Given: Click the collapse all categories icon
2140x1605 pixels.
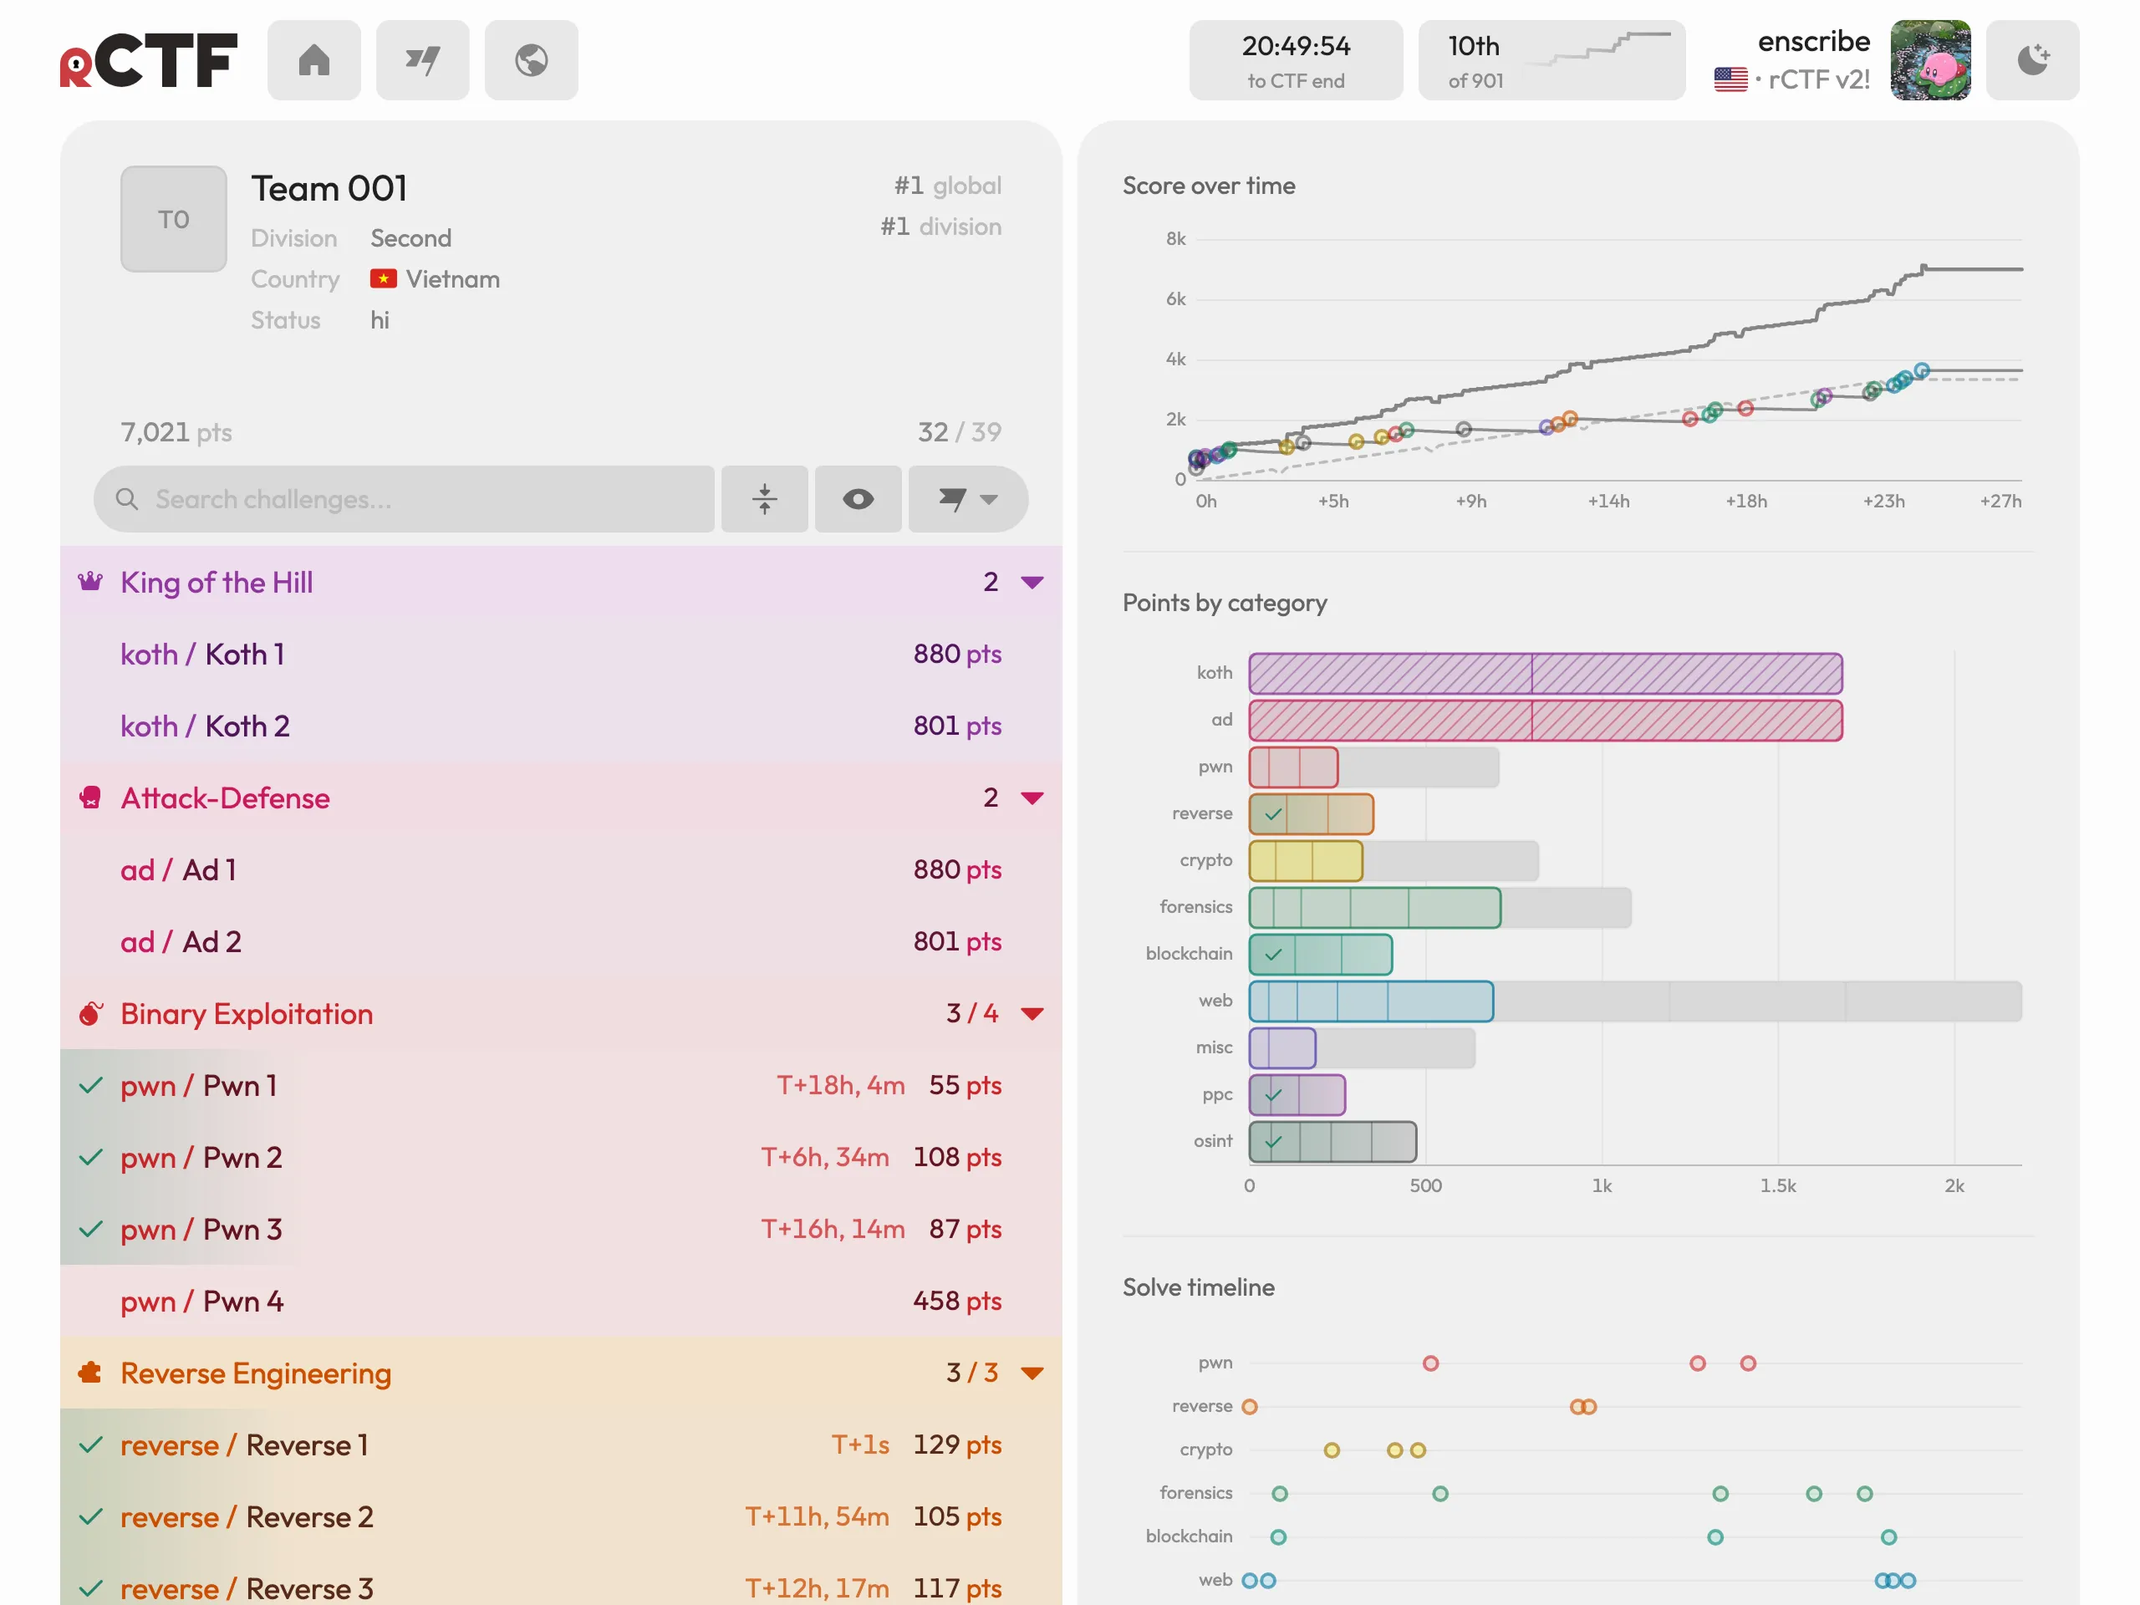Looking at the screenshot, I should (x=764, y=499).
